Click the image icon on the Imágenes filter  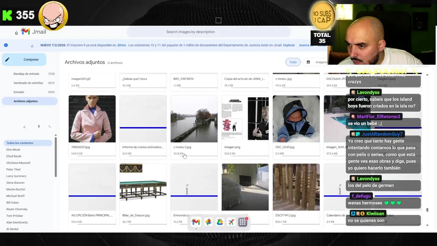[x=308, y=62]
